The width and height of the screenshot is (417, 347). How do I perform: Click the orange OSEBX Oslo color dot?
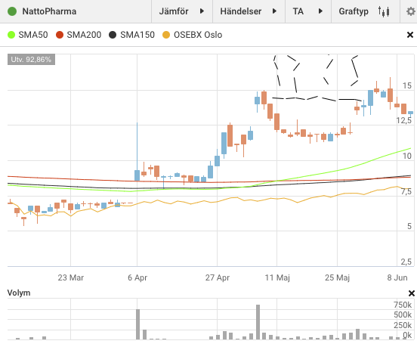click(x=166, y=35)
